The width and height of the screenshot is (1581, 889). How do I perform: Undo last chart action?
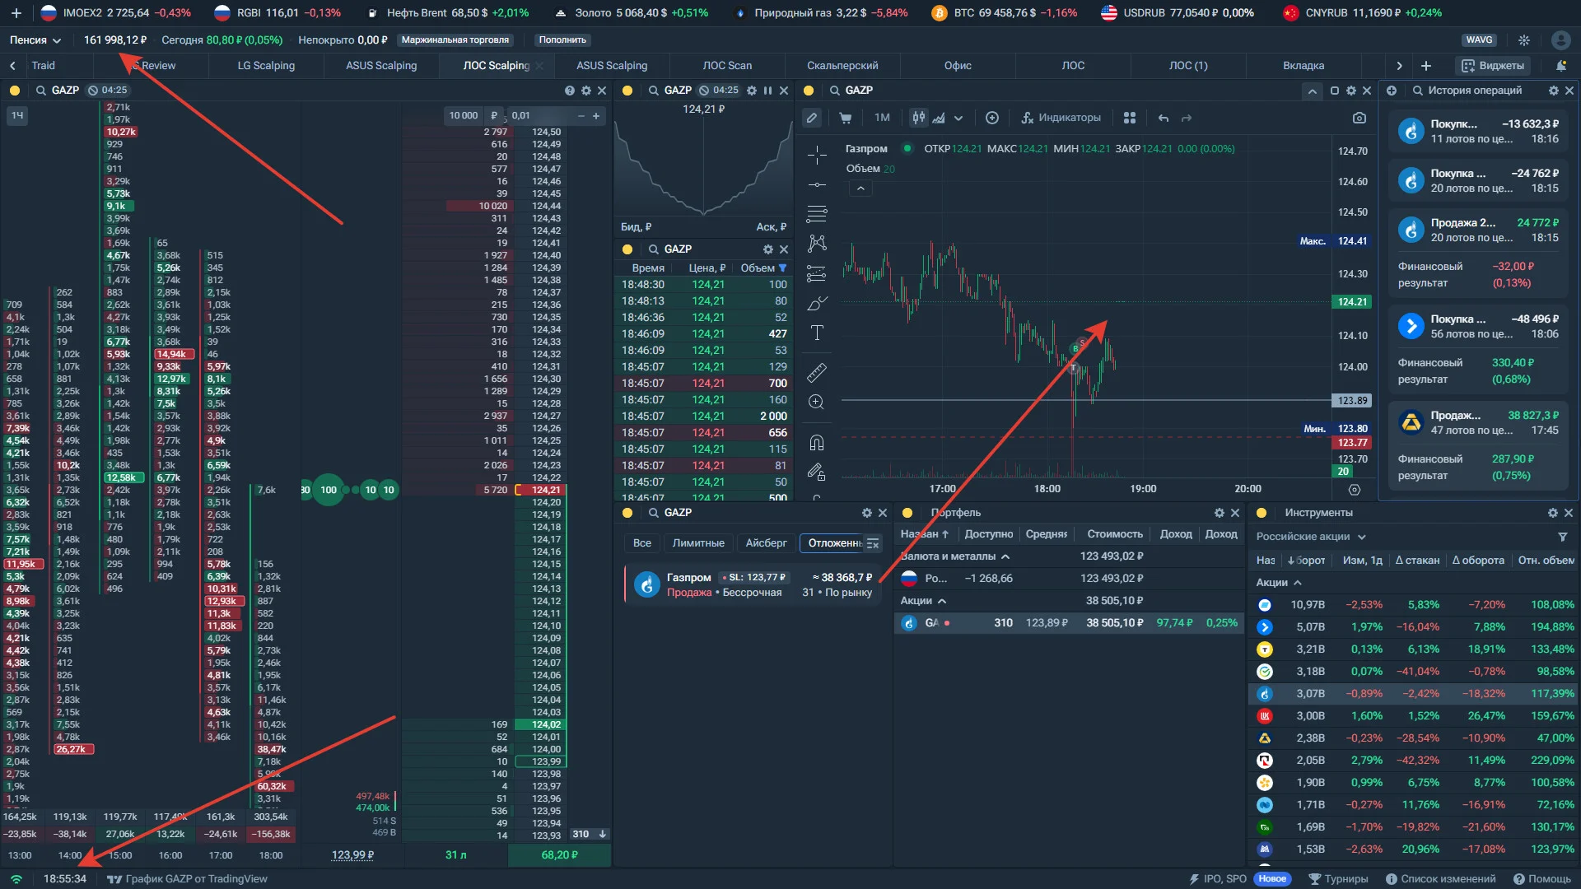[1163, 118]
